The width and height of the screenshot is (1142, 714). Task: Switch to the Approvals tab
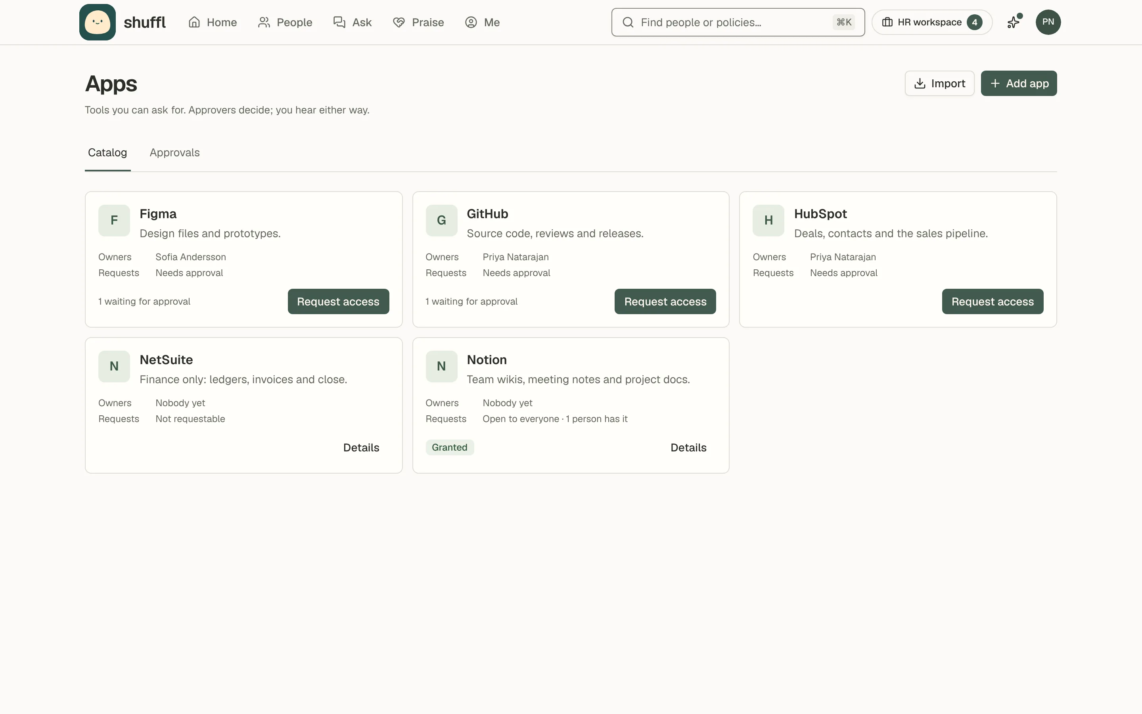tap(174, 153)
